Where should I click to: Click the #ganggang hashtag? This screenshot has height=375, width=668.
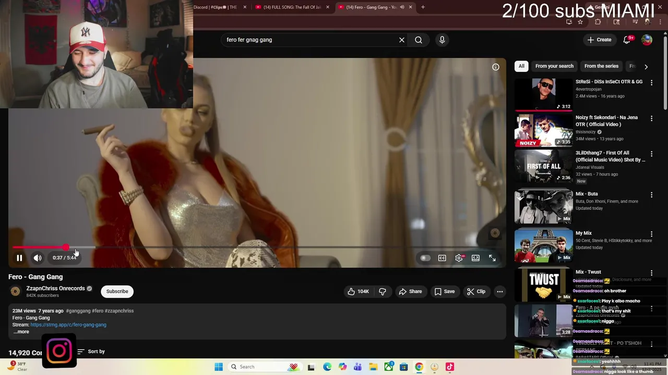tap(78, 311)
